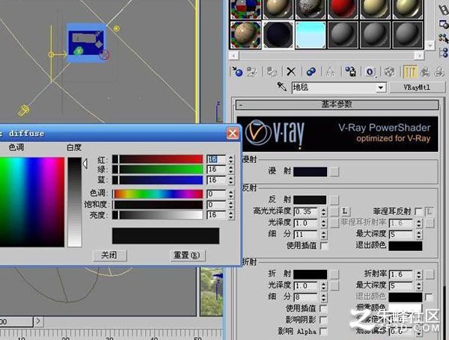Viewport: 449px width, 340px height.
Task: Pick material from object with eyedropper
Action: tap(282, 87)
